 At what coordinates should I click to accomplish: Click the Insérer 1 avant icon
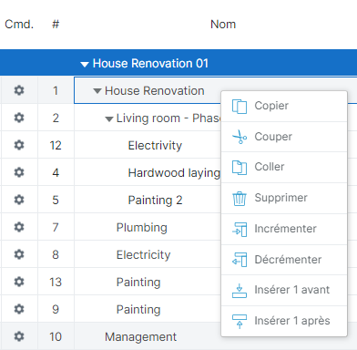240,291
